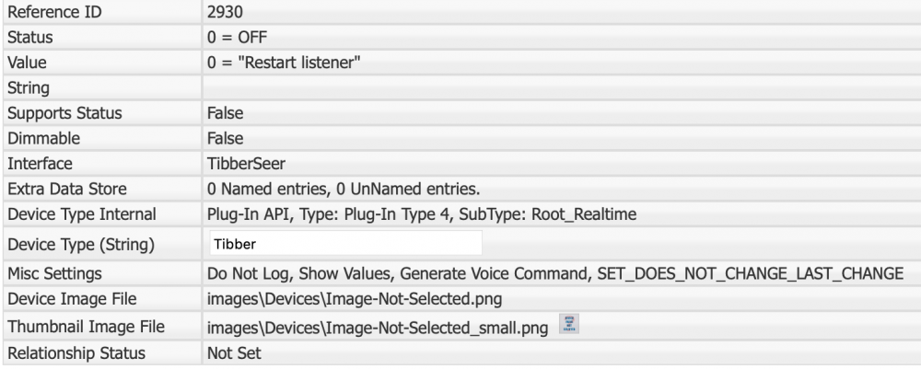921x369 pixels.
Task: Click the Extra Data Store row label
Action: [x=65, y=190]
